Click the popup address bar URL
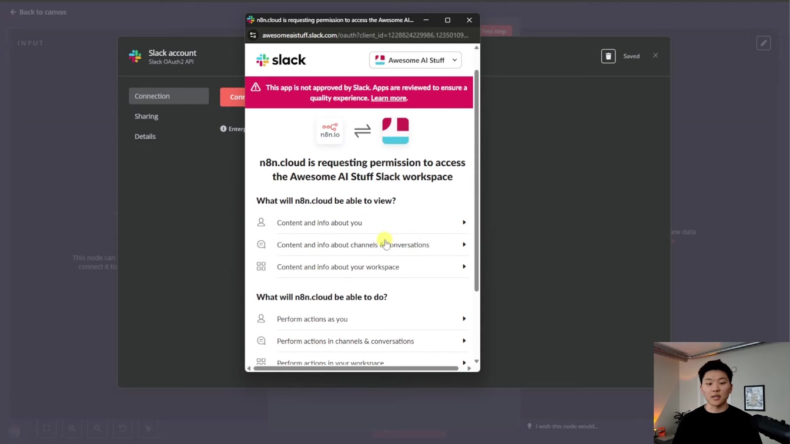 coord(365,35)
